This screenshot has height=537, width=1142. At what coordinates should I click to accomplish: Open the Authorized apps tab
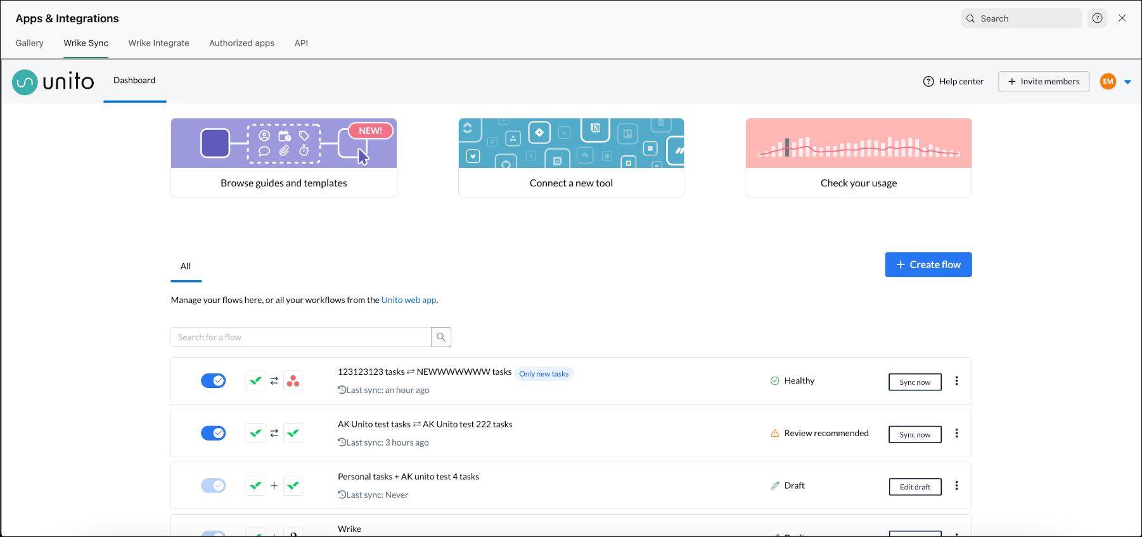pyautogui.click(x=241, y=43)
